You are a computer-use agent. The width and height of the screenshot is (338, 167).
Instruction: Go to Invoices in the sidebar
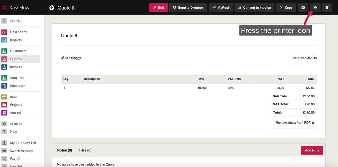click(16, 67)
